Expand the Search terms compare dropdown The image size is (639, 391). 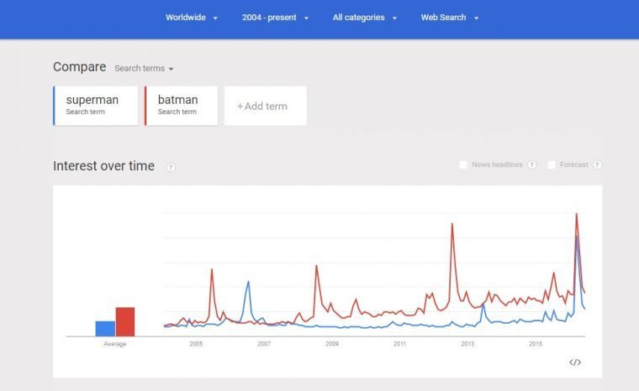(144, 68)
